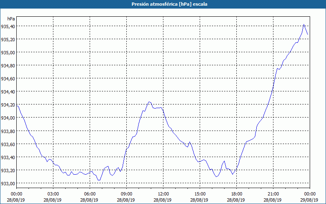Viewport: 326px width, 204px height.
Task: Click the curve's lowest dip after 06:00
Action: coord(99,180)
